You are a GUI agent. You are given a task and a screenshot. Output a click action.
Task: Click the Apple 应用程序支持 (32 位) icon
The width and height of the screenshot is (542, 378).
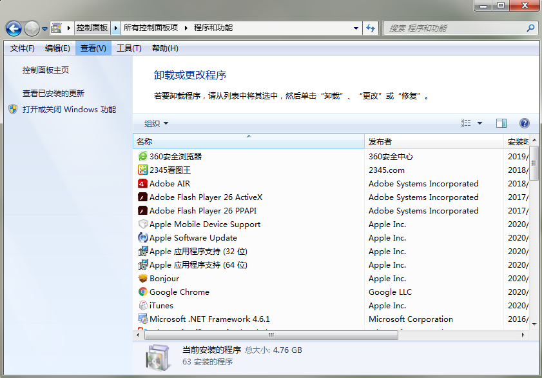coord(143,251)
